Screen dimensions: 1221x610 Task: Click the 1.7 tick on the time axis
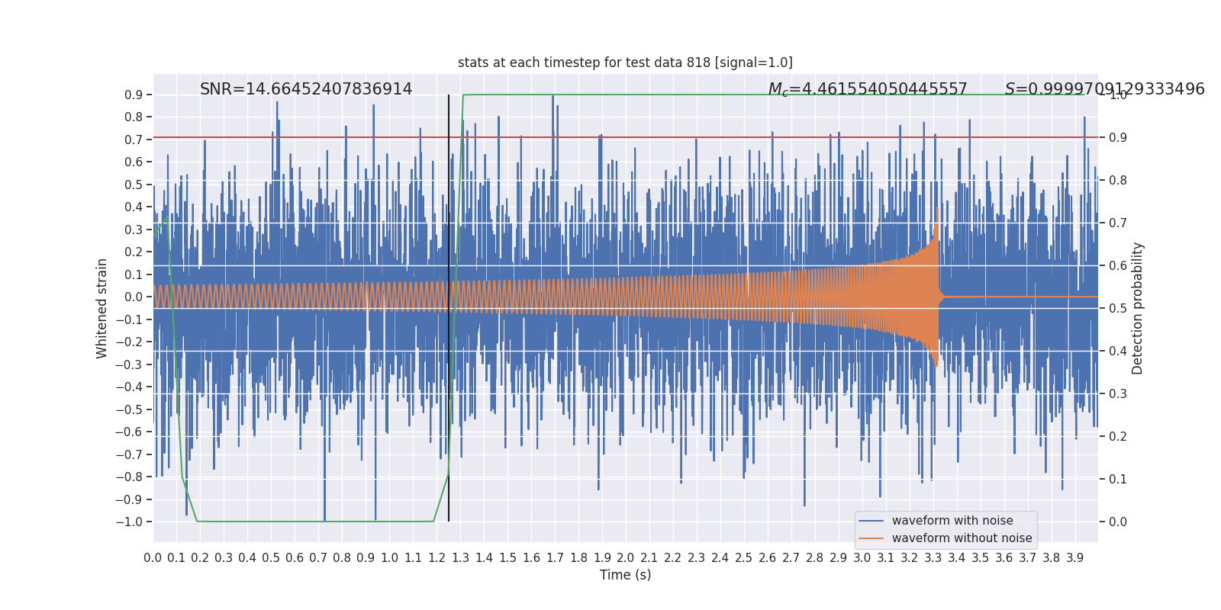tap(555, 558)
